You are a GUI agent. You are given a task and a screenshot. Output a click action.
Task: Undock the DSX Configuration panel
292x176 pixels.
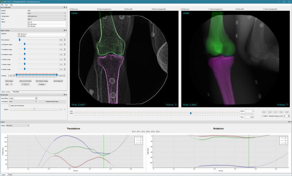point(65,7)
